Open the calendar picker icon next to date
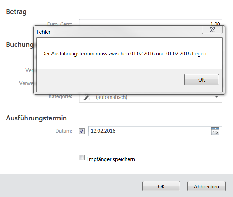This screenshot has height=197, width=233. pyautogui.click(x=215, y=131)
